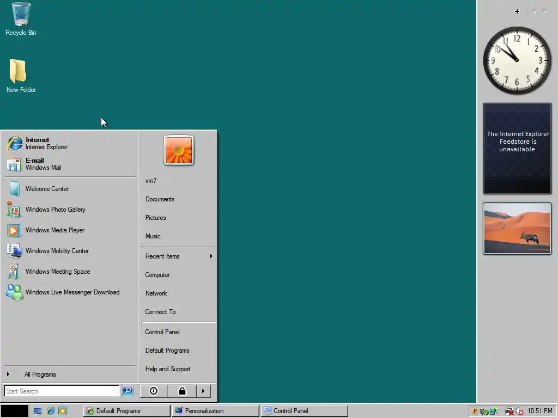Click the Windows Sidebar tray icon
This screenshot has width=558, height=418.
click(x=494, y=411)
